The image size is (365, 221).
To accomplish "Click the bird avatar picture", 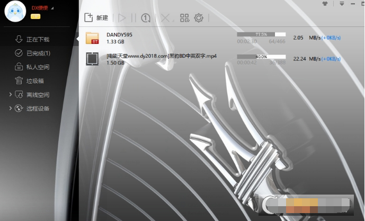I will (15, 12).
